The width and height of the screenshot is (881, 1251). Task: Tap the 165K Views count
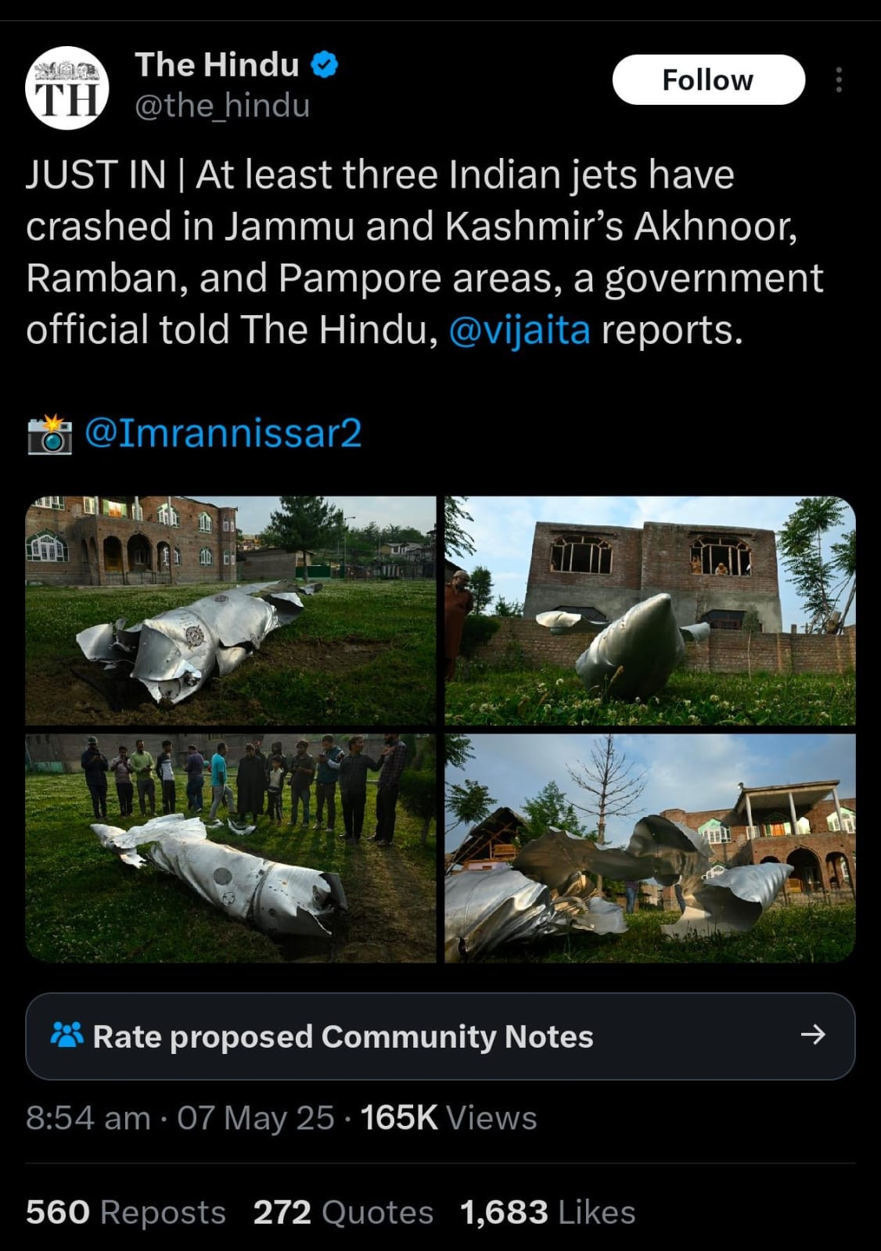tap(449, 1118)
